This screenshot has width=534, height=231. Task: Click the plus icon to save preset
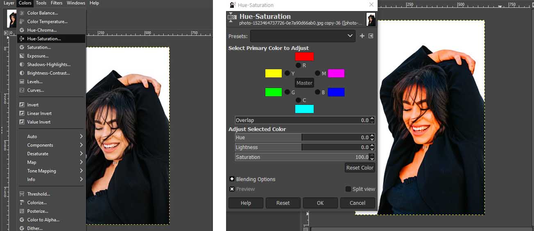(362, 36)
